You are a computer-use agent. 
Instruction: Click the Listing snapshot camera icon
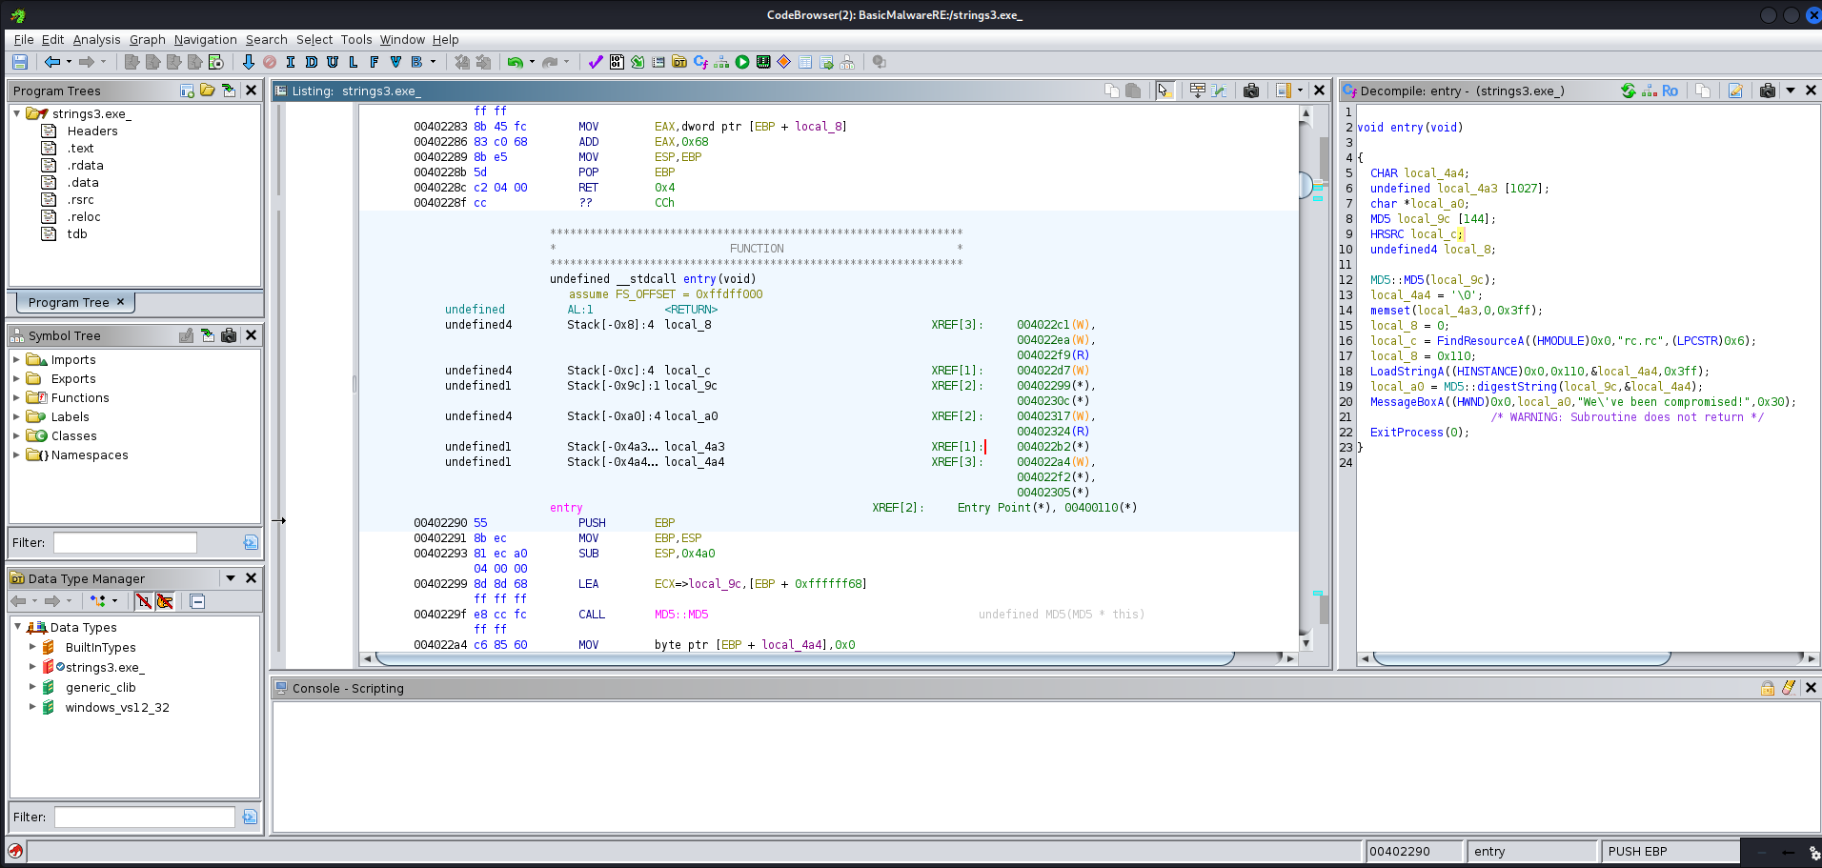coord(1251,91)
